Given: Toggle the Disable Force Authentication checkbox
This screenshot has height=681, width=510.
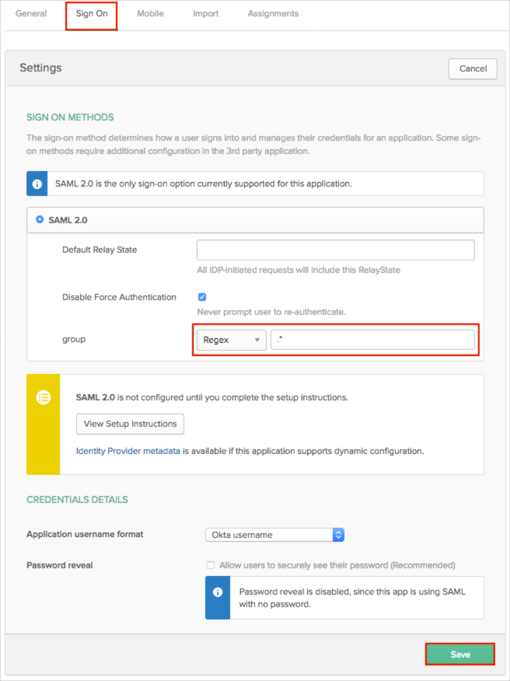Looking at the screenshot, I should 202,297.
